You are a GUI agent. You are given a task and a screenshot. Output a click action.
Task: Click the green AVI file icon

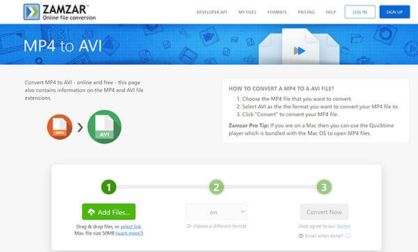click(104, 127)
